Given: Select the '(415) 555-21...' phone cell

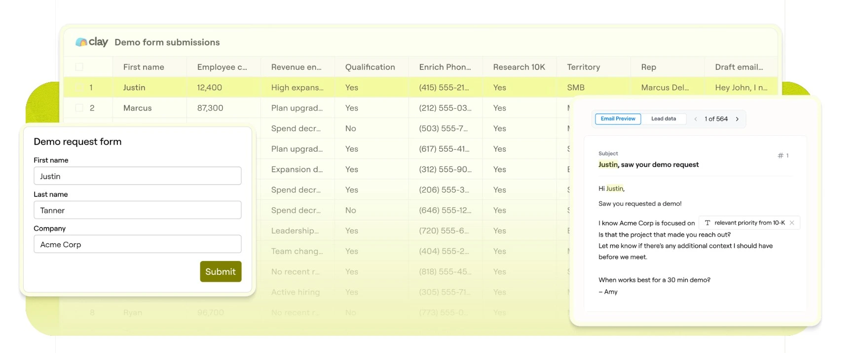Looking at the screenshot, I should (446, 88).
